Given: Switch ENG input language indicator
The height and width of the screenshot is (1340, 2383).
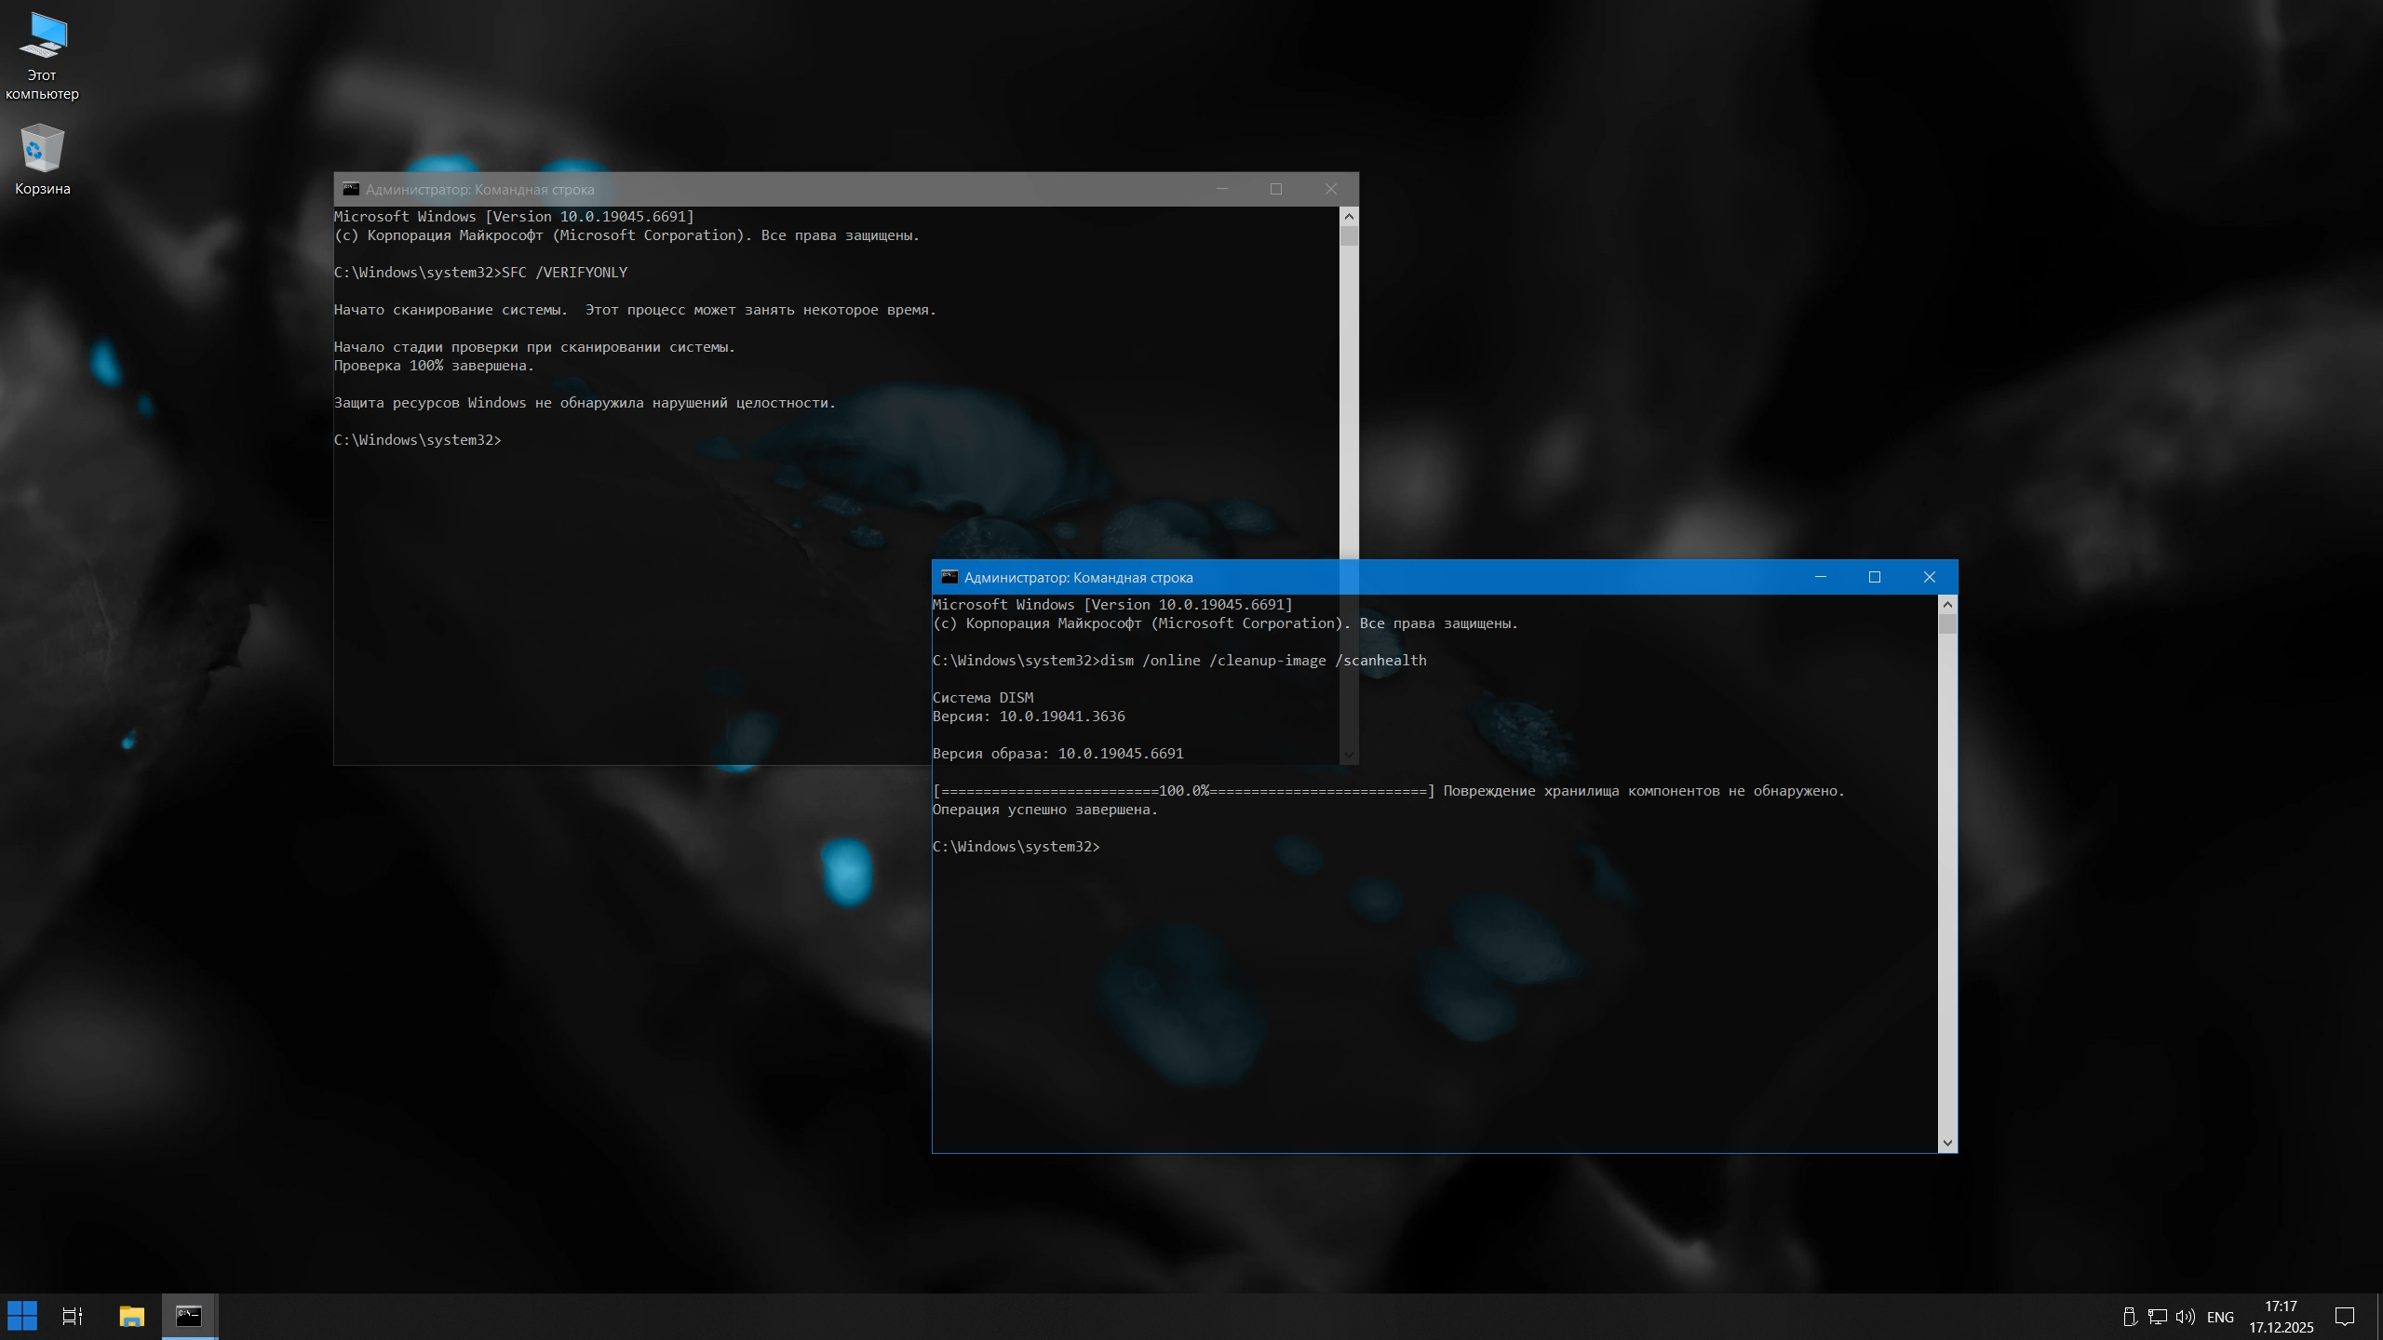Looking at the screenshot, I should click(2220, 1317).
